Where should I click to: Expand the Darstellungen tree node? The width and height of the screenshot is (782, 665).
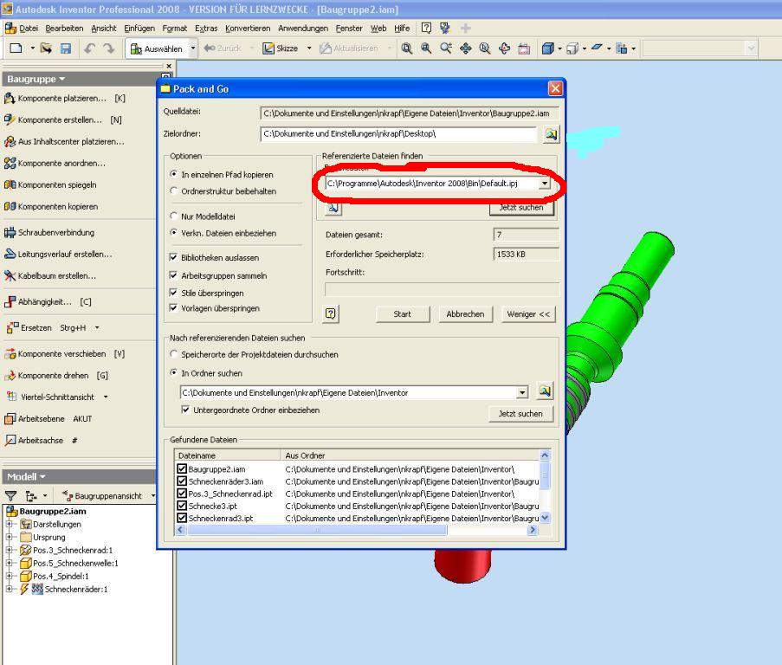9,524
